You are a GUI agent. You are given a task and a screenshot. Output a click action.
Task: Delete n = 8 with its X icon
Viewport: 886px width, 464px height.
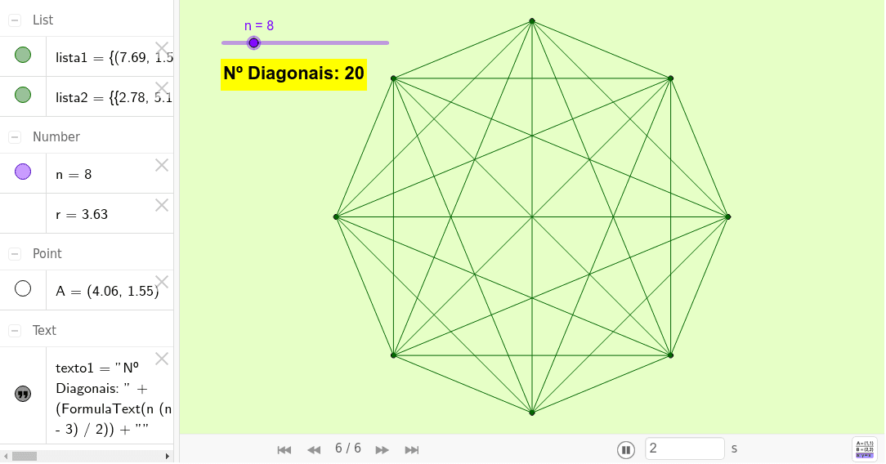click(162, 165)
